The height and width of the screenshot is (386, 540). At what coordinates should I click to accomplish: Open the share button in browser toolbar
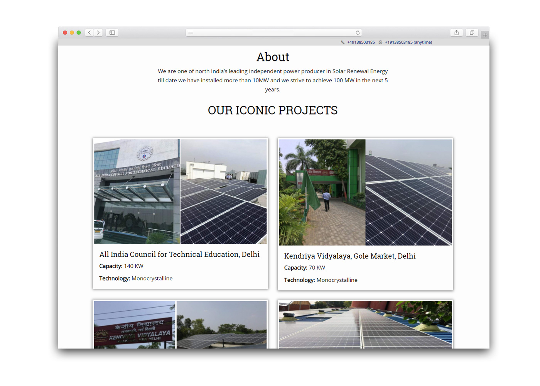point(456,32)
